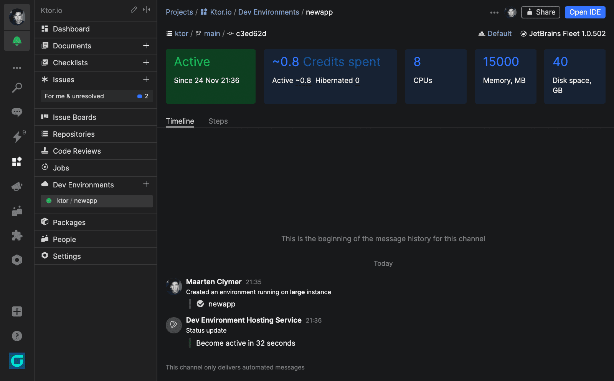Add a new document with the plus icon
614x381 pixels.
146,46
